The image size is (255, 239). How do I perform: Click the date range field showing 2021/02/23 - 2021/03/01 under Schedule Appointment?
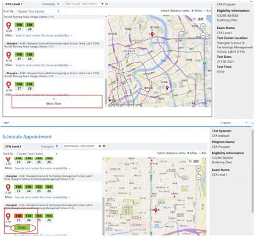[x=79, y=146]
